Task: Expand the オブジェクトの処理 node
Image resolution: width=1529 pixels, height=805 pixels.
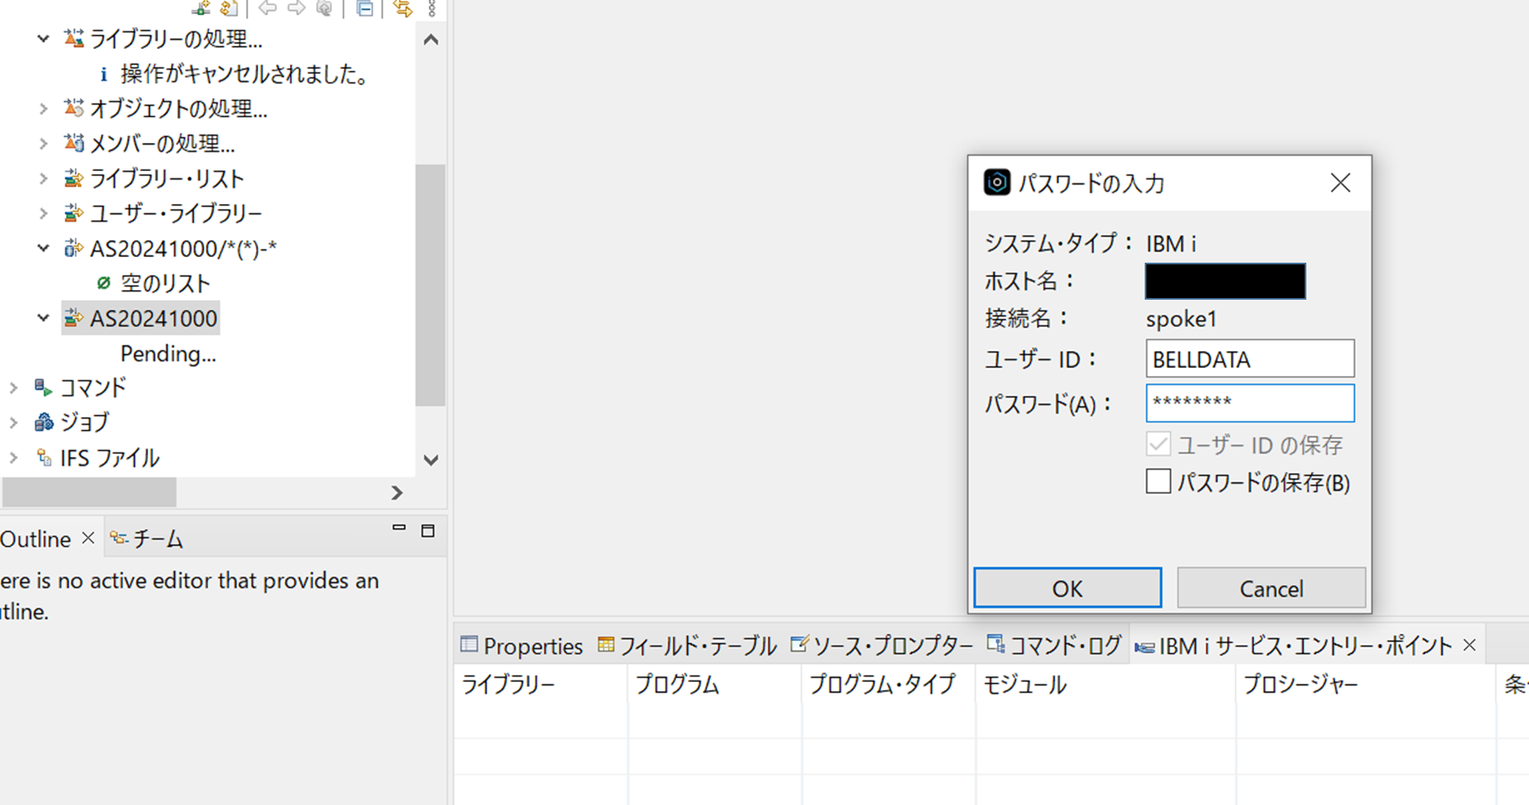Action: tap(43, 108)
